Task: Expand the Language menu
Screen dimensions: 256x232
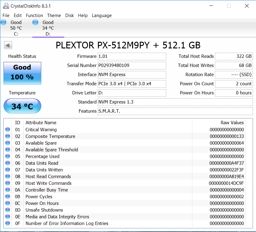Action: (102, 16)
